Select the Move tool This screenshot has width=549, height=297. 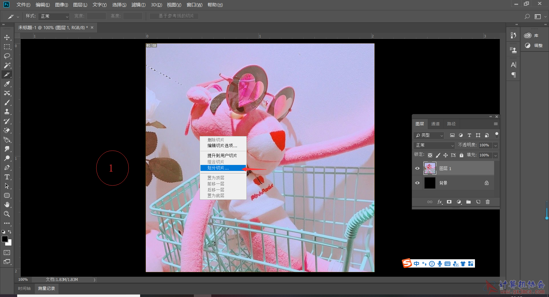coord(7,37)
